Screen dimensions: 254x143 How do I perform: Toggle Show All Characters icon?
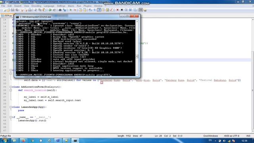[x=94, y=10]
